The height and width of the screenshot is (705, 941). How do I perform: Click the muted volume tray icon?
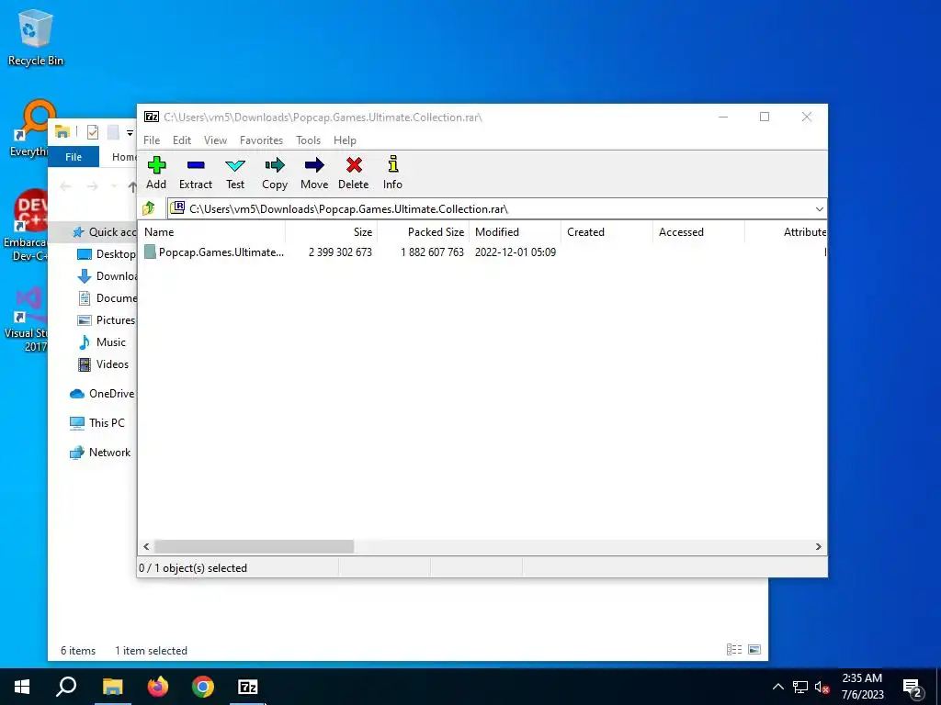pos(822,687)
